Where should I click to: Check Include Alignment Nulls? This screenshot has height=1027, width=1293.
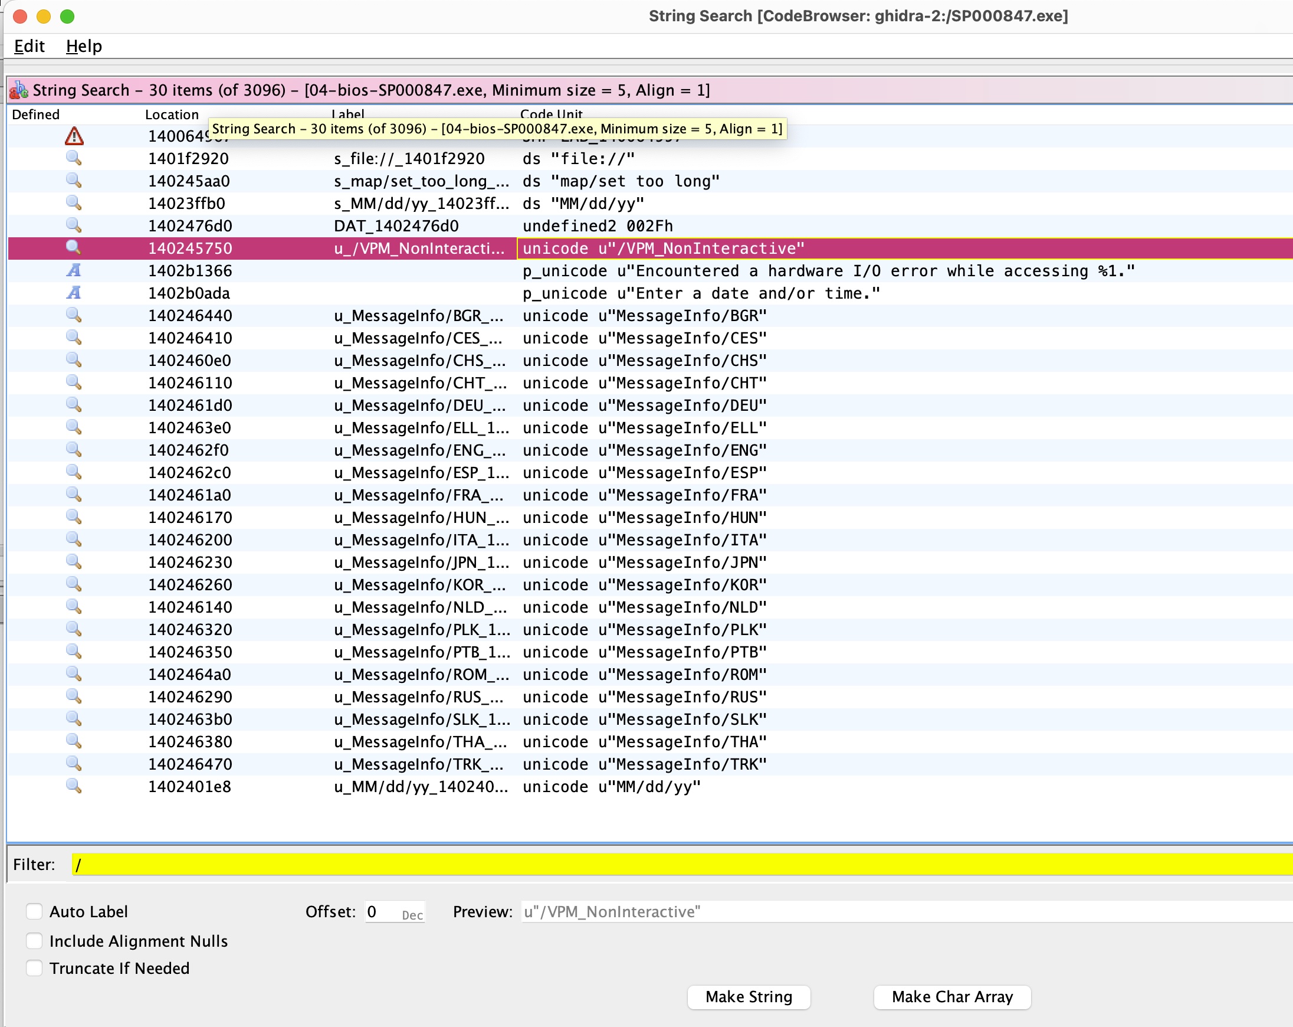click(x=34, y=941)
